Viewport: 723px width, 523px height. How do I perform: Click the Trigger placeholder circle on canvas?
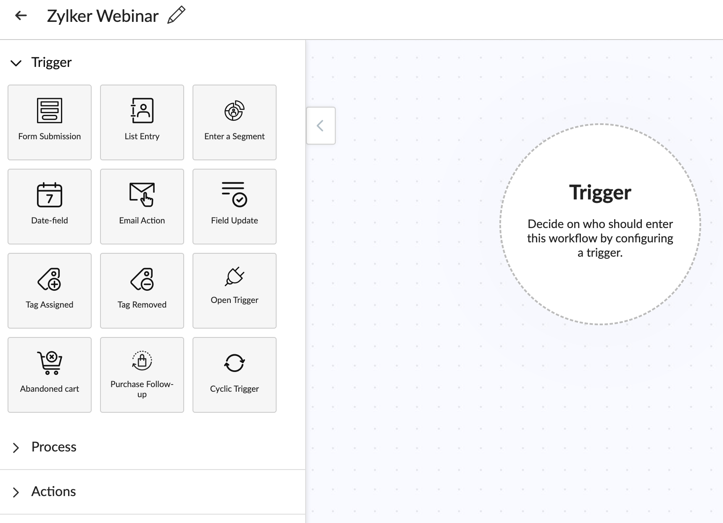tap(600, 224)
